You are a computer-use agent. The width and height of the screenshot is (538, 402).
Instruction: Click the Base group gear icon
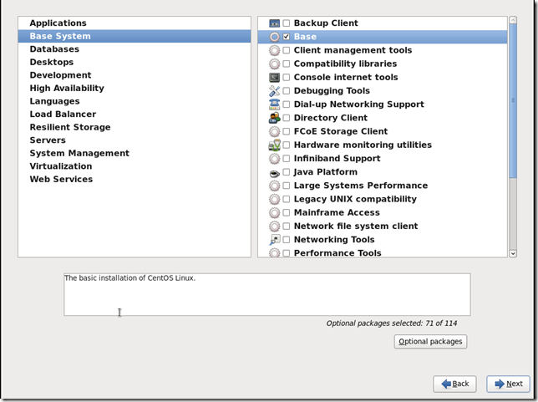tap(275, 37)
